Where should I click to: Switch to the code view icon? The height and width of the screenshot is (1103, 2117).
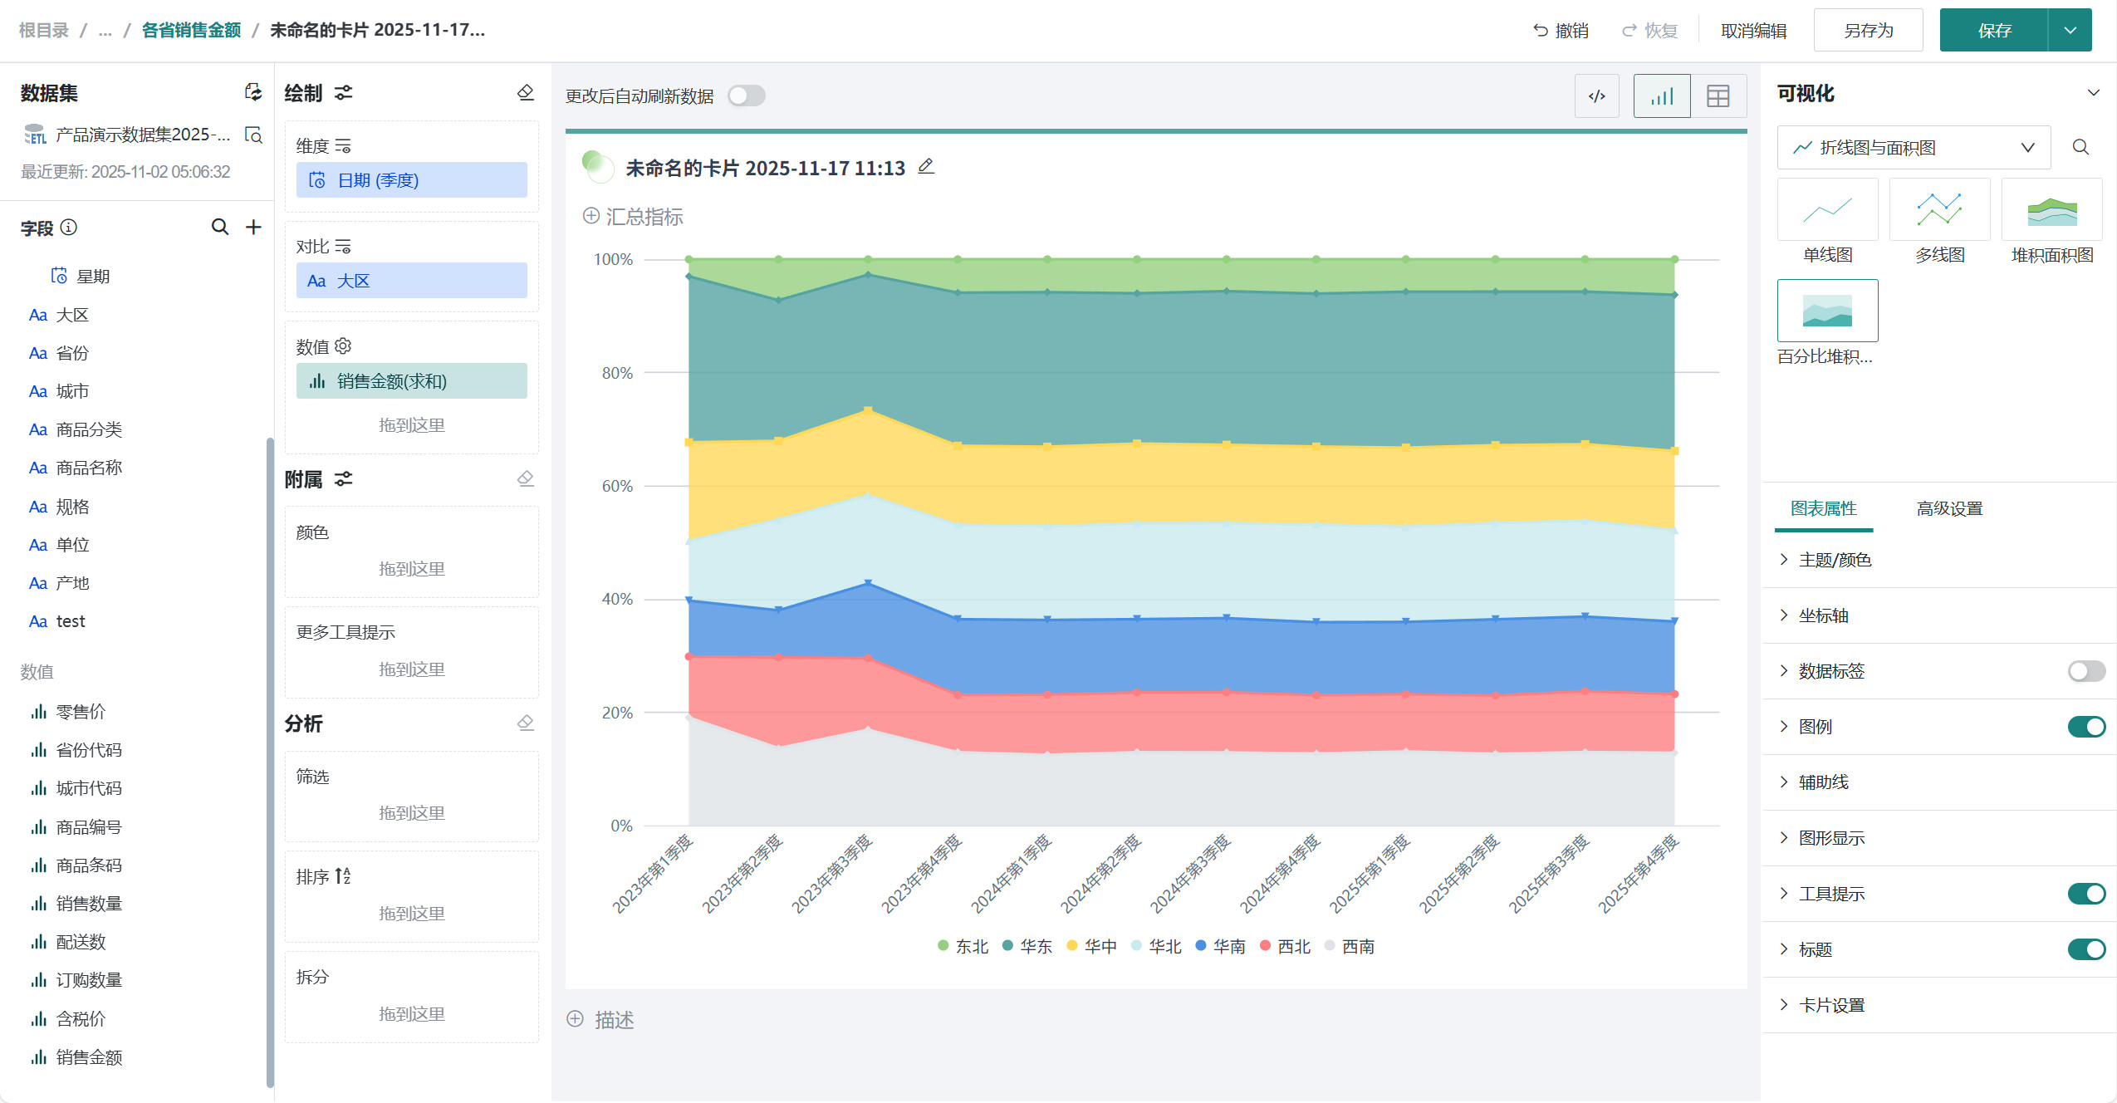click(x=1596, y=96)
